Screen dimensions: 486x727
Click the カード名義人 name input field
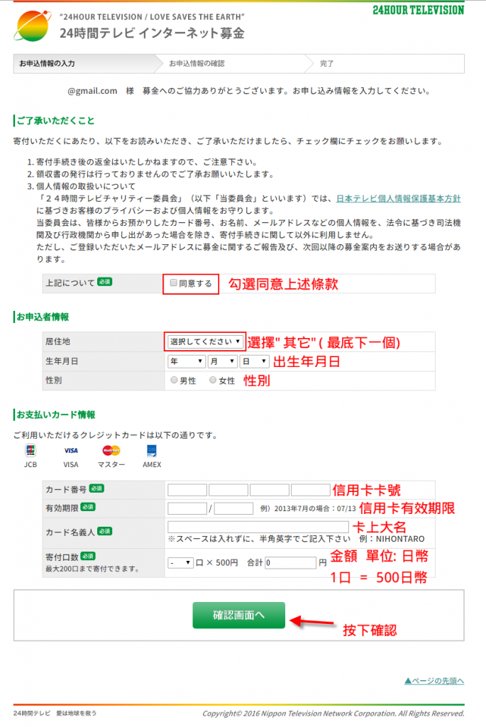tap(258, 527)
